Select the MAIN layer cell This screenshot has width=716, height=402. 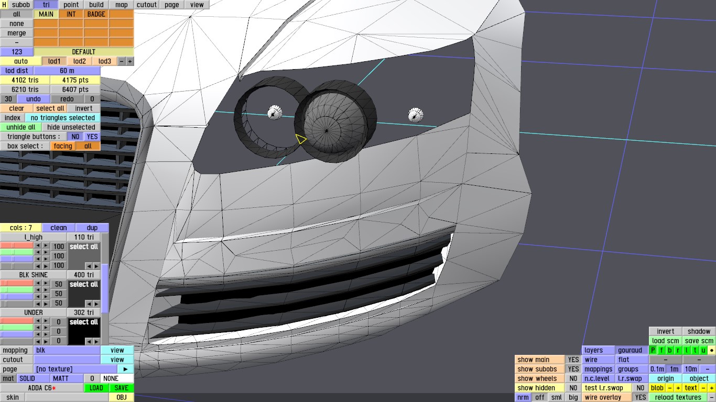[46, 14]
